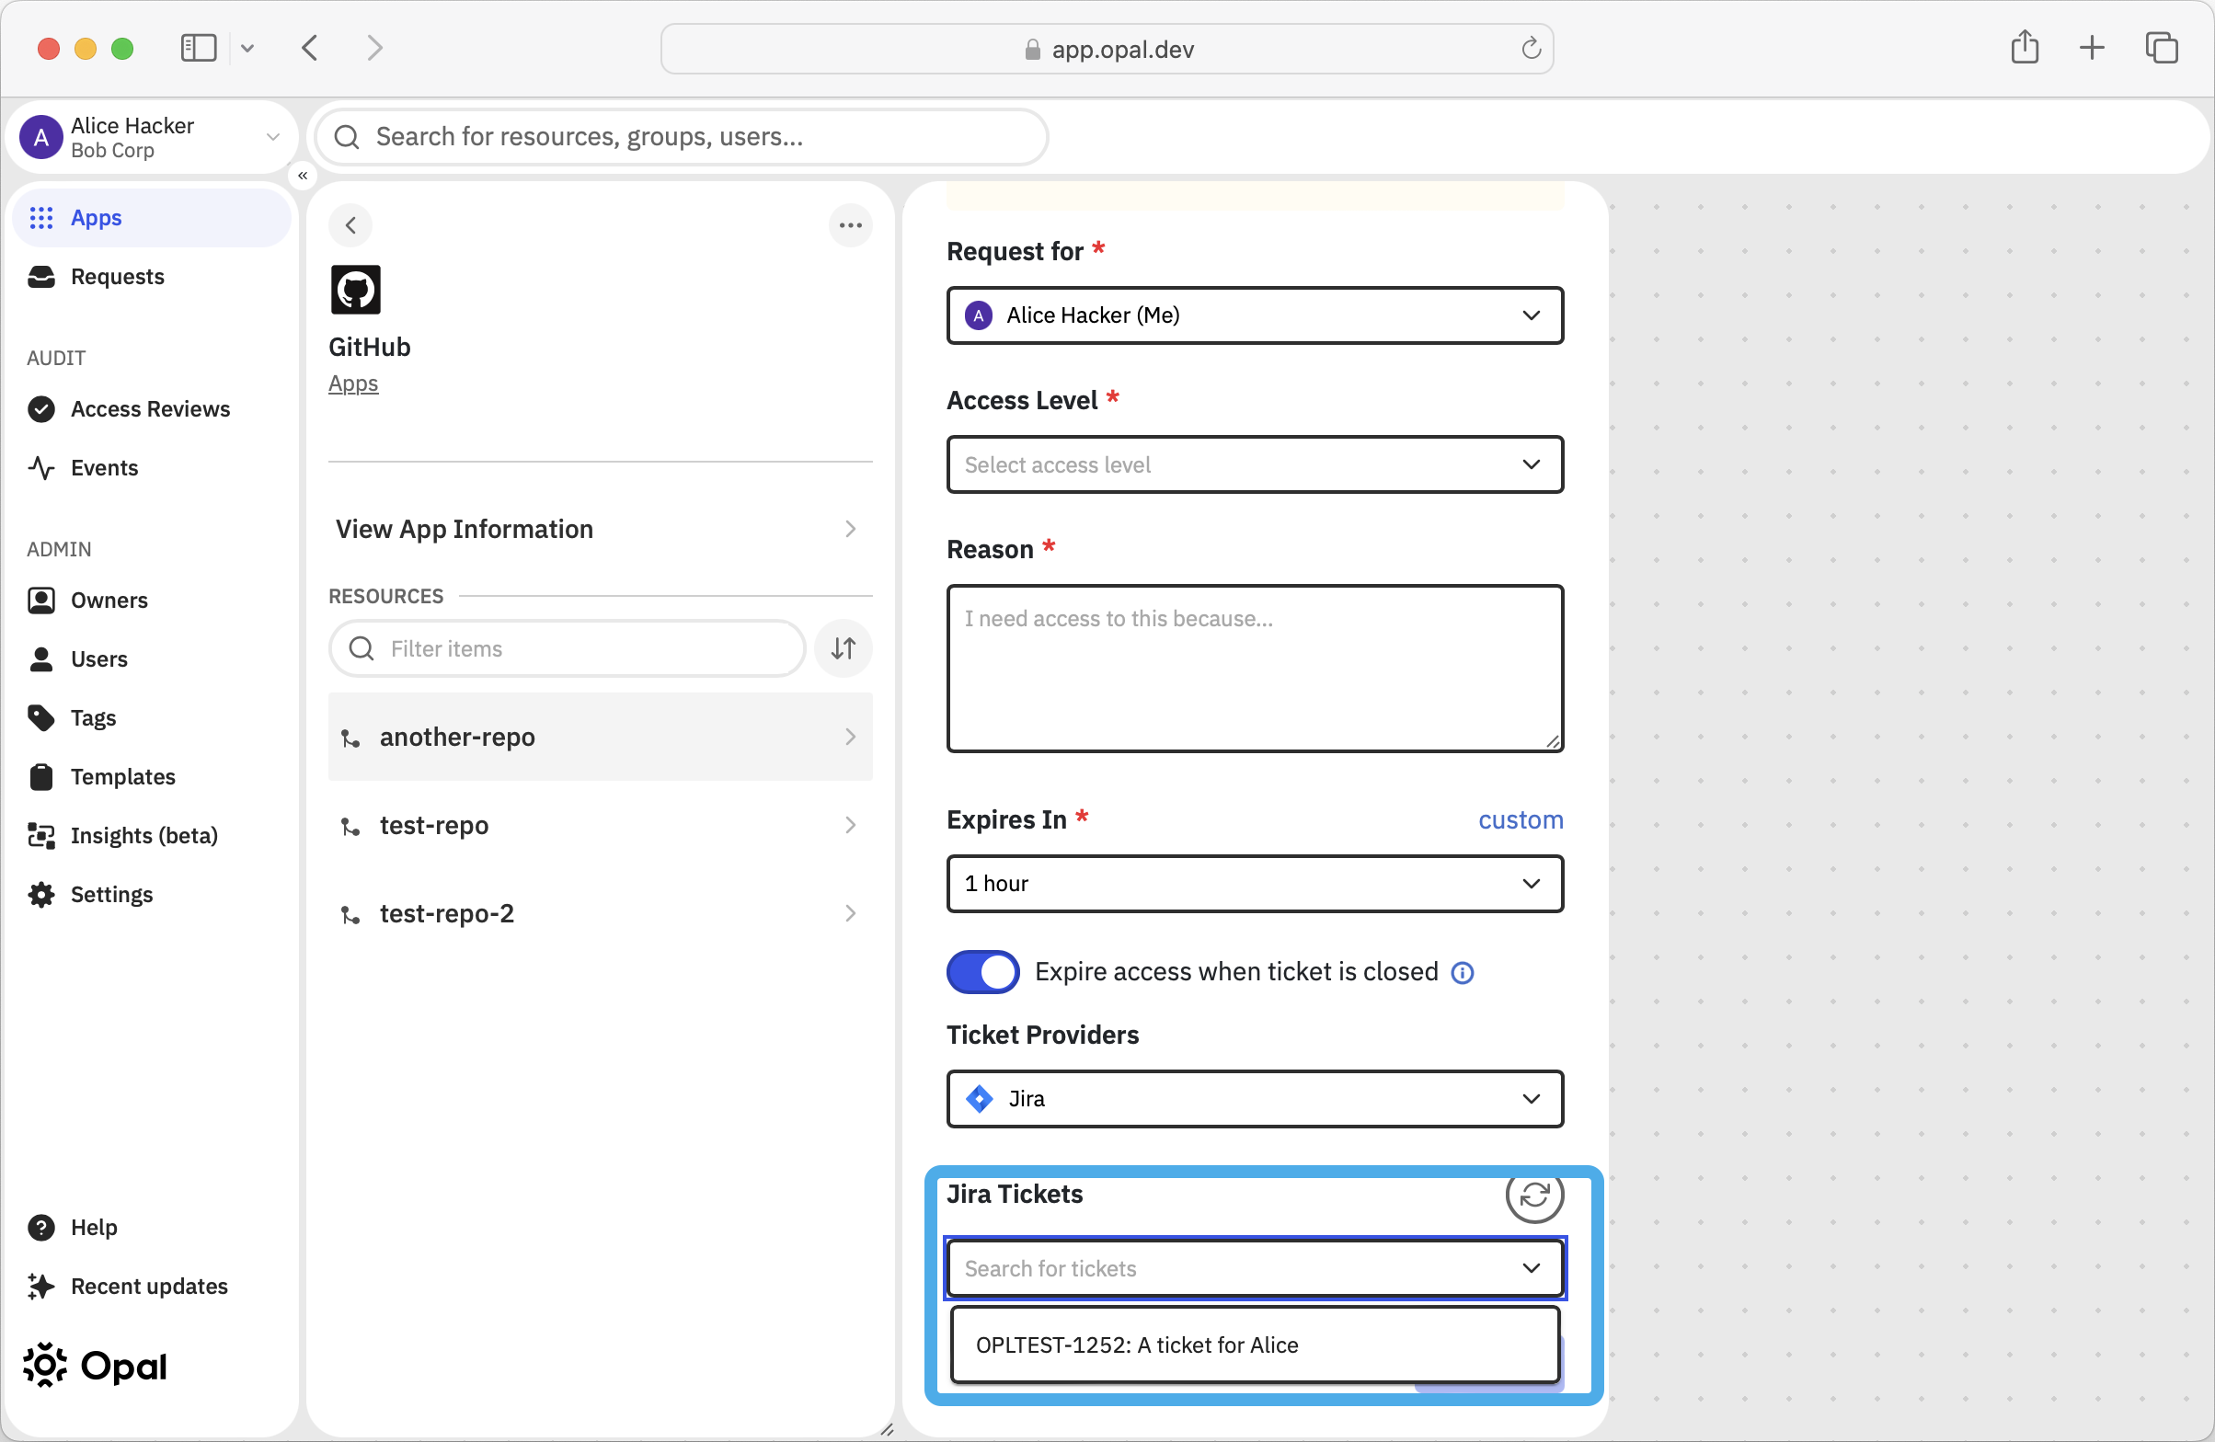Open the Requests page
Viewport: 2215px width, 1442px height.
(152, 276)
